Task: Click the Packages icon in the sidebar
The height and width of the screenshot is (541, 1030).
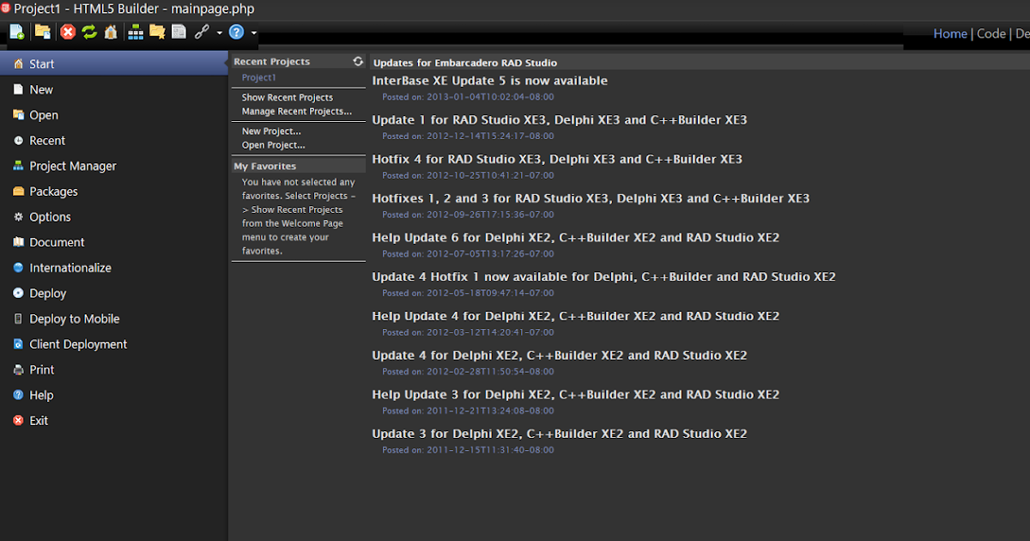Action: coord(18,191)
